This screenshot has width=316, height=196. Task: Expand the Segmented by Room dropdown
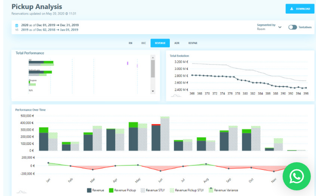pos(269,27)
